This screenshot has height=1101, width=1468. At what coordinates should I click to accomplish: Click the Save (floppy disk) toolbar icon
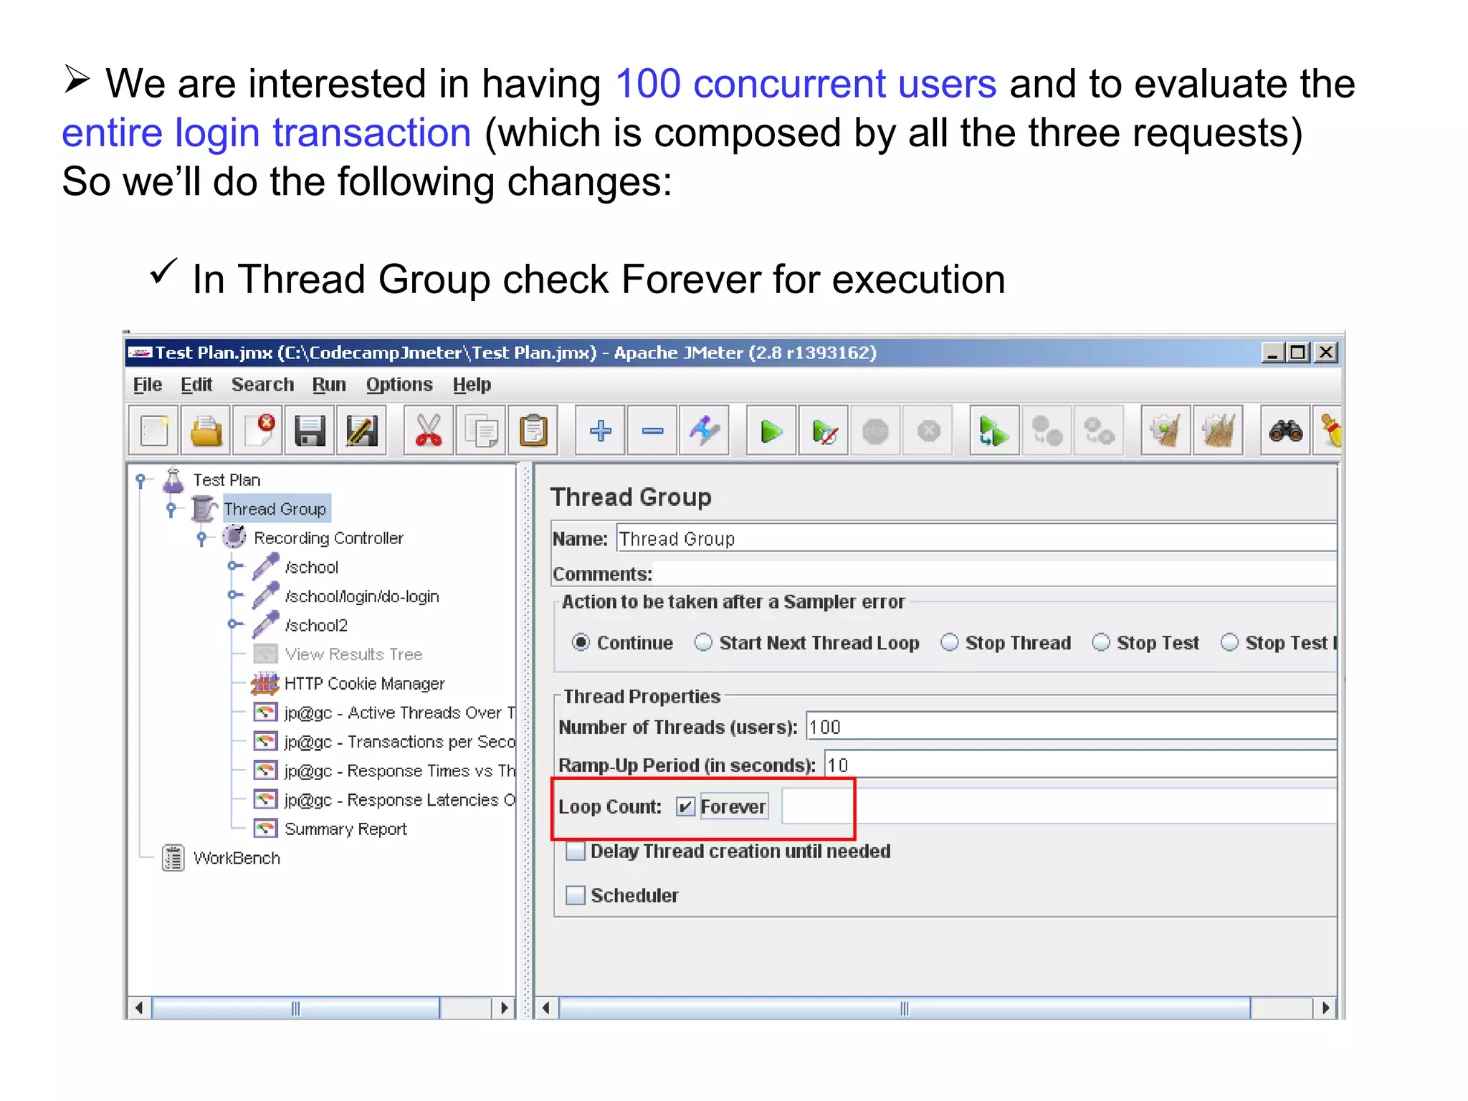pyautogui.click(x=310, y=432)
